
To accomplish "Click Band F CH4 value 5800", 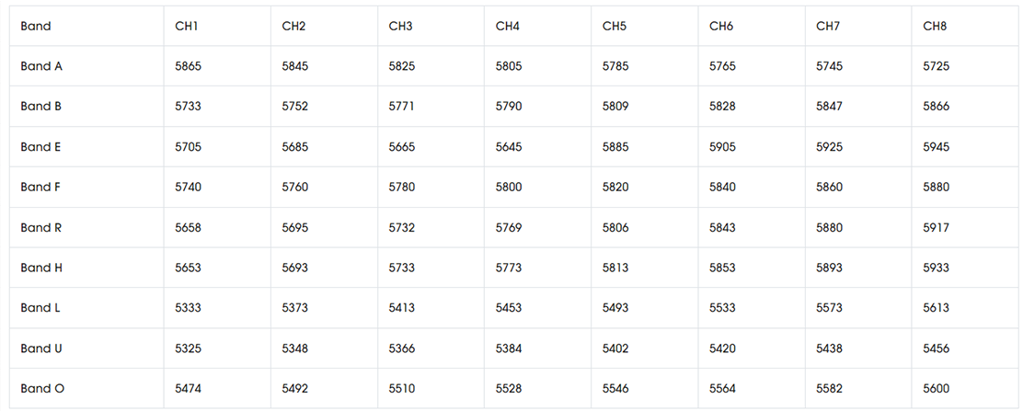I will tap(509, 187).
